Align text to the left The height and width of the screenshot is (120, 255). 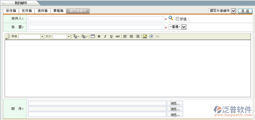pyautogui.click(x=125, y=37)
